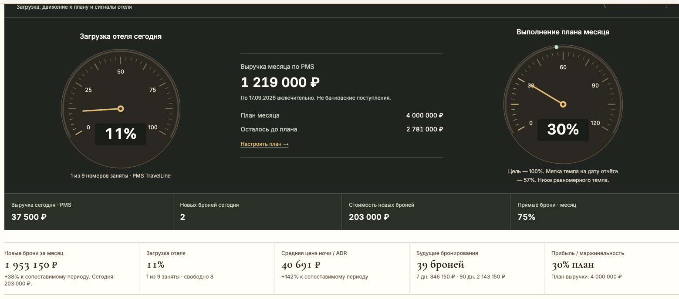Click the "Осталось до плана" label
Image resolution: width=679 pixels, height=299 pixels.
coord(269,129)
